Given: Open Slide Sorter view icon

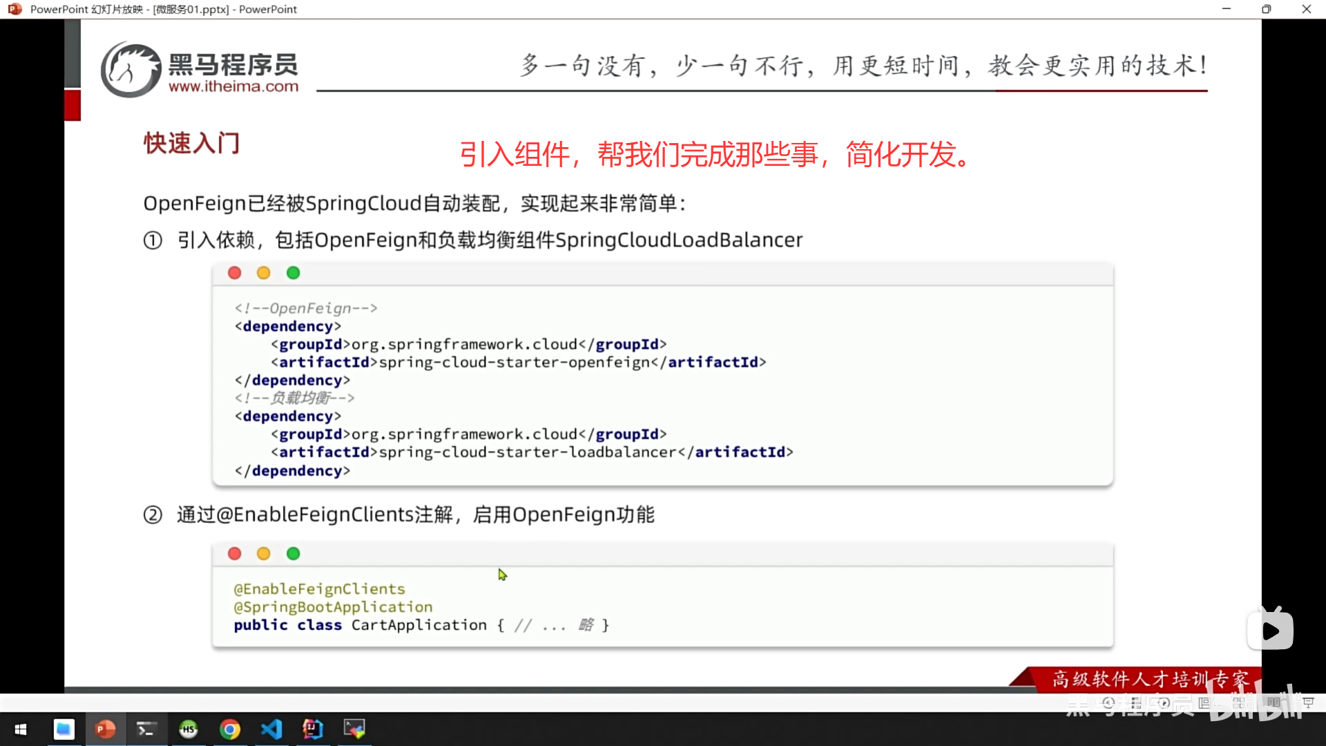Looking at the screenshot, I should [x=1239, y=702].
